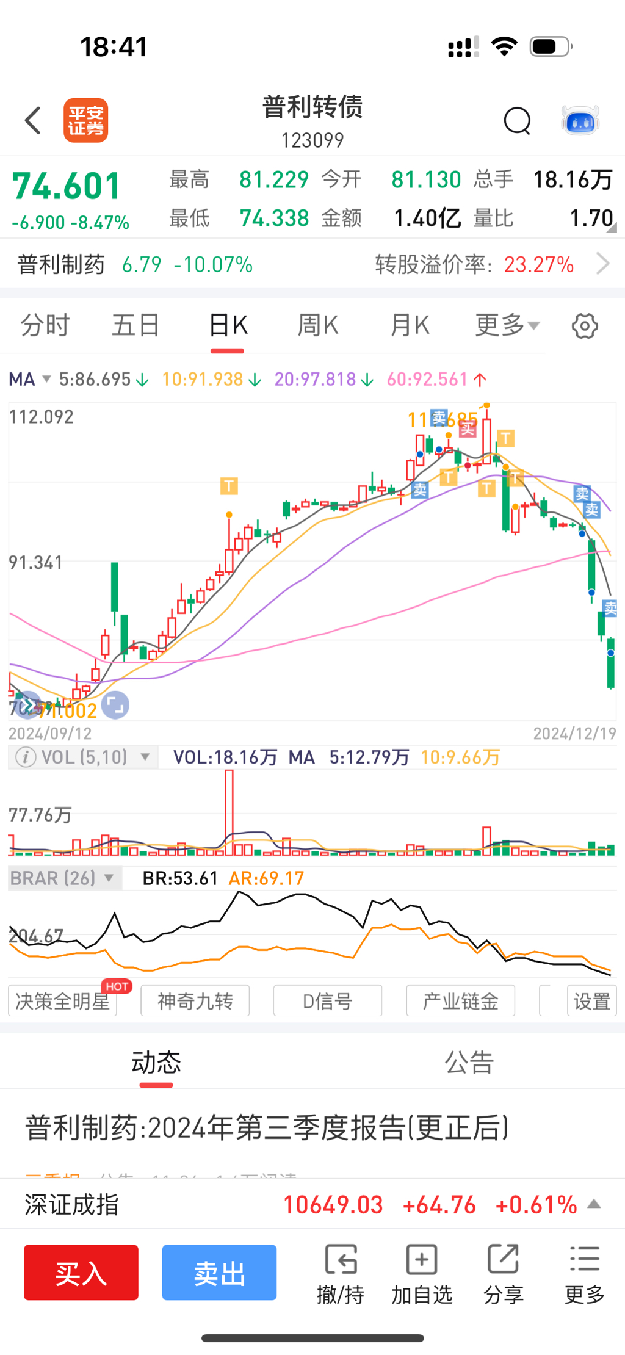Open search with the magnifier icon
Viewport: 625px width, 1355px height.
pos(518,121)
